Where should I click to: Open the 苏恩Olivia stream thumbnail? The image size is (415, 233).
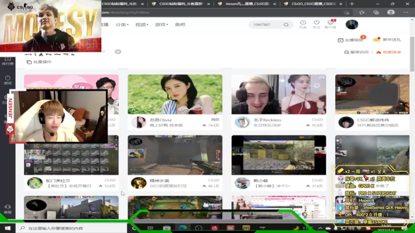(x=175, y=94)
